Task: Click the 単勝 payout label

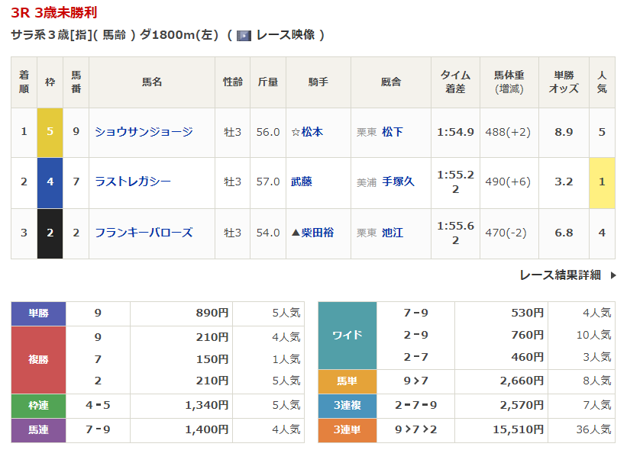Action: pyautogui.click(x=38, y=313)
